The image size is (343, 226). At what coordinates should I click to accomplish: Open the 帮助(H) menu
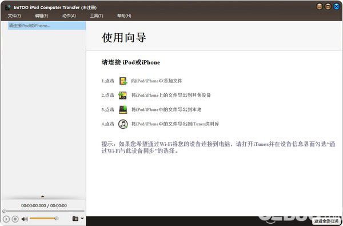coord(124,16)
